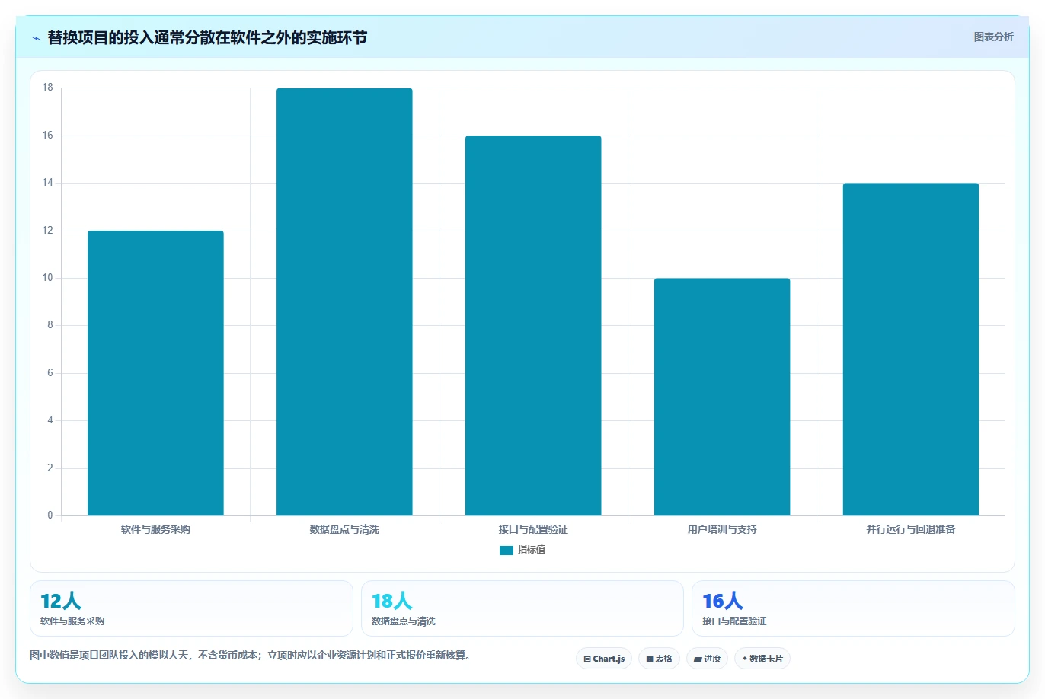
Task: Click the 16人 value text
Action: (x=723, y=601)
